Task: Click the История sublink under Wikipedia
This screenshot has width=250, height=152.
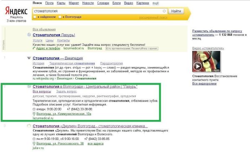Action: coord(38,63)
